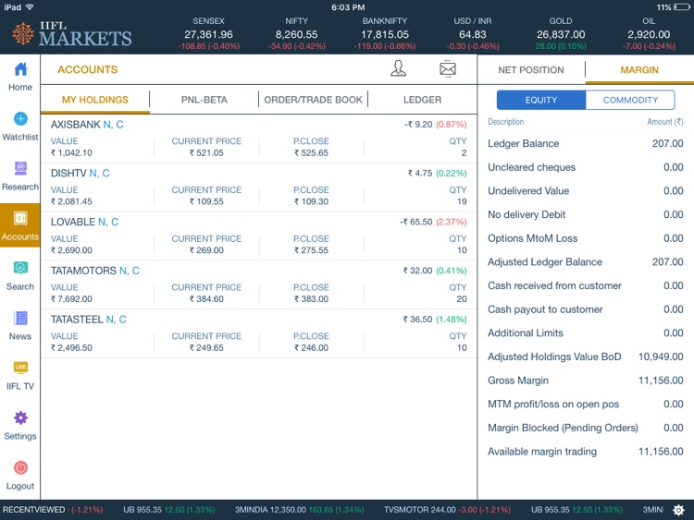
Task: Open the TATASTEEL holding row
Action: point(259,333)
